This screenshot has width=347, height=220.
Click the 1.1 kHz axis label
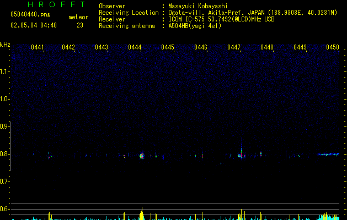click(x=4, y=71)
